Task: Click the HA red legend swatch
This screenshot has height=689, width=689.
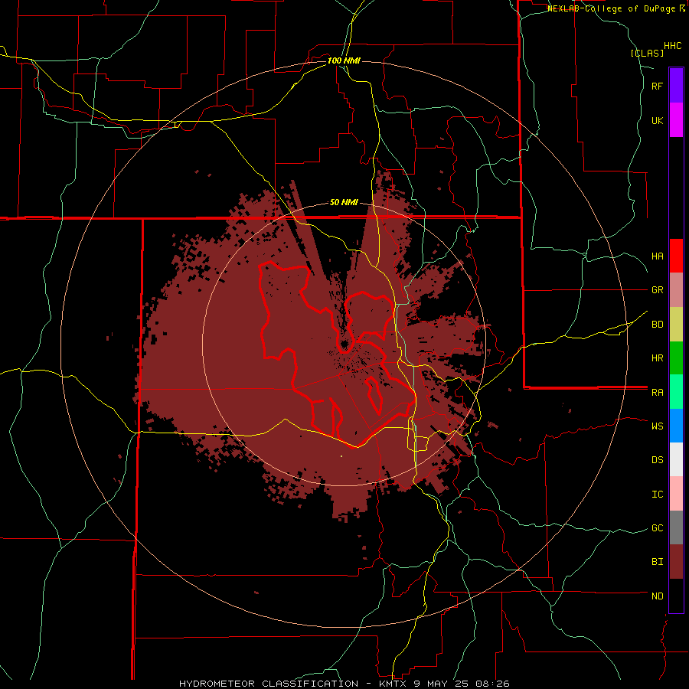Action: pyautogui.click(x=676, y=256)
